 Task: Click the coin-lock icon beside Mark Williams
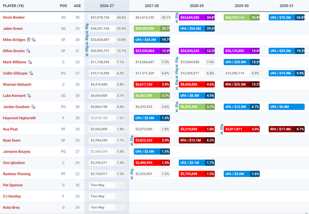pos(30,62)
